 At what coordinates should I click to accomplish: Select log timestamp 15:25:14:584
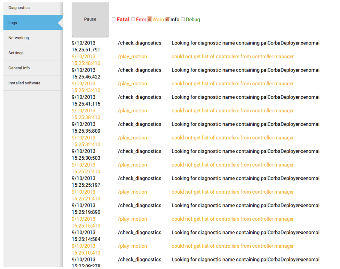click(86, 239)
